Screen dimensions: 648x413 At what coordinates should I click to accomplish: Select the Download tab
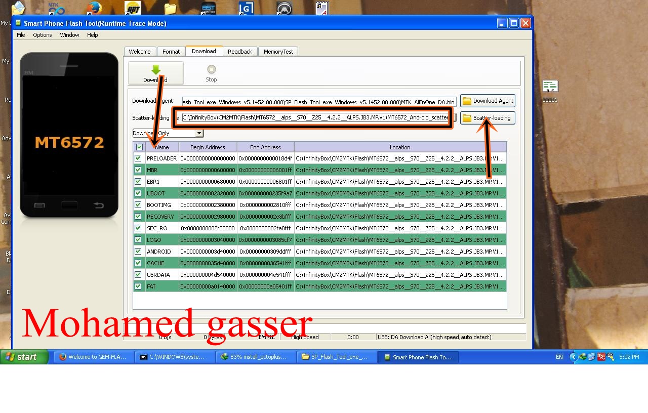[204, 51]
